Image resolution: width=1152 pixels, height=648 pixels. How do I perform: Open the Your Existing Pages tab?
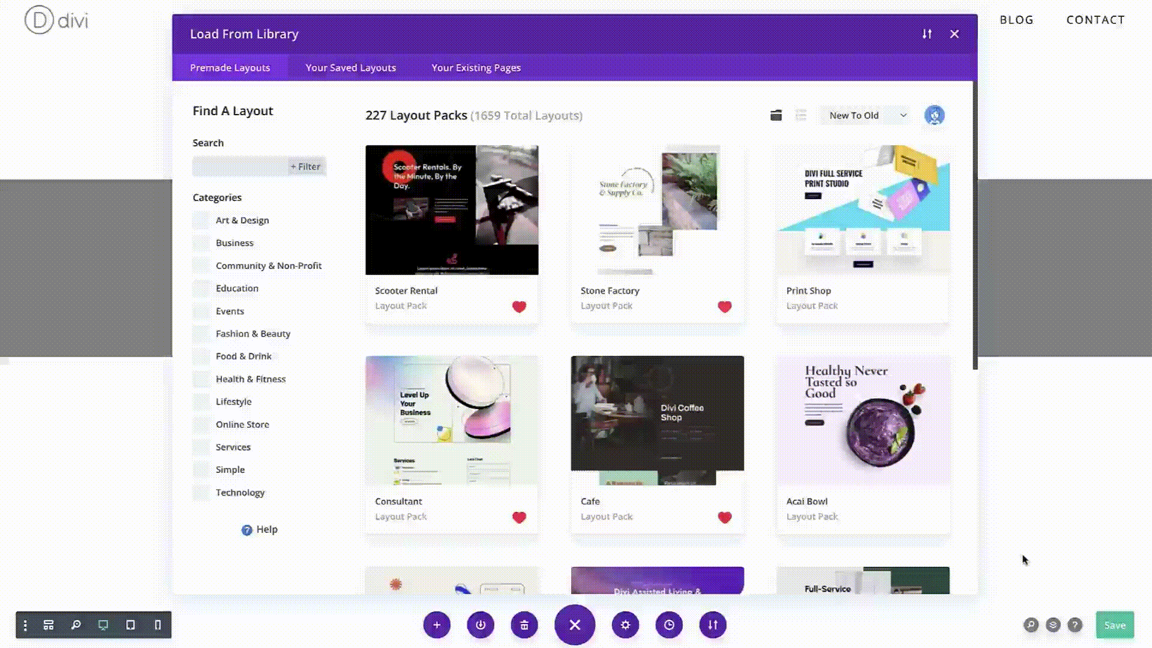476,68
